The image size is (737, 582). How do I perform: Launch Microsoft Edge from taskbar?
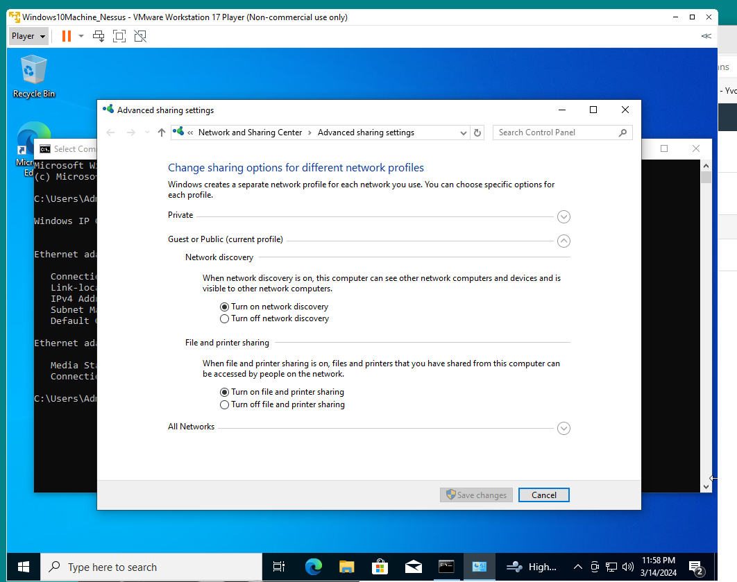click(313, 567)
